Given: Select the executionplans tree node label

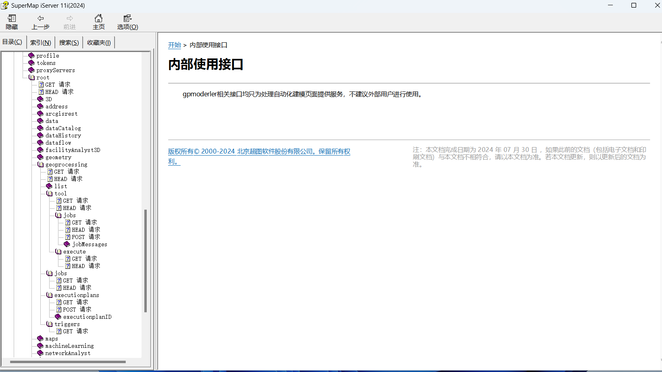Looking at the screenshot, I should tap(77, 295).
